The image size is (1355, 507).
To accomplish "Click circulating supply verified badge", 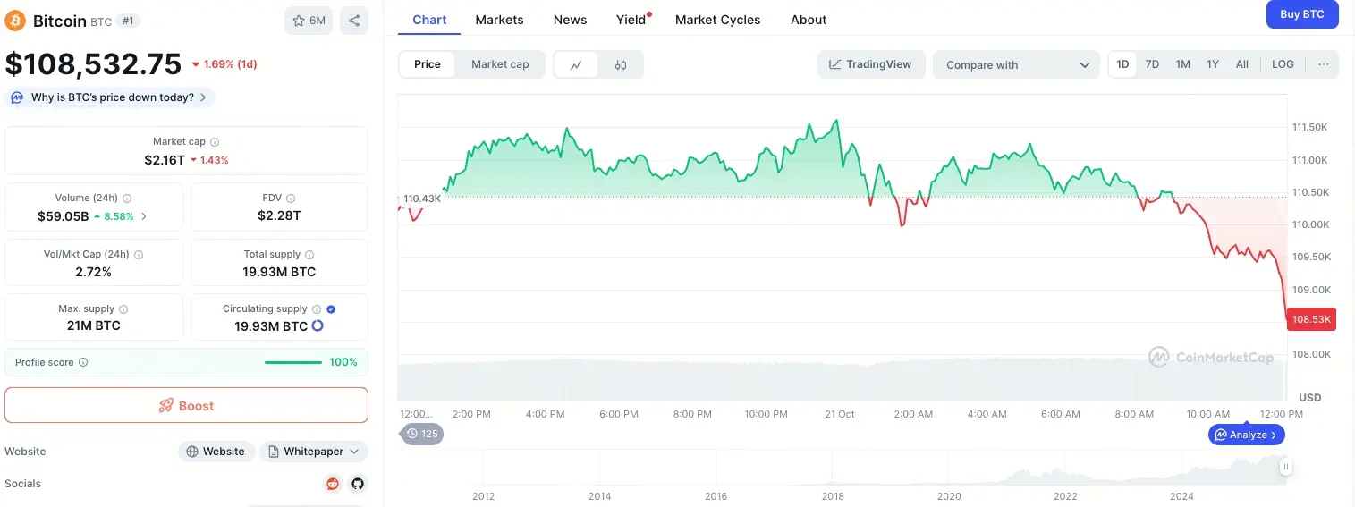I will coord(331,308).
